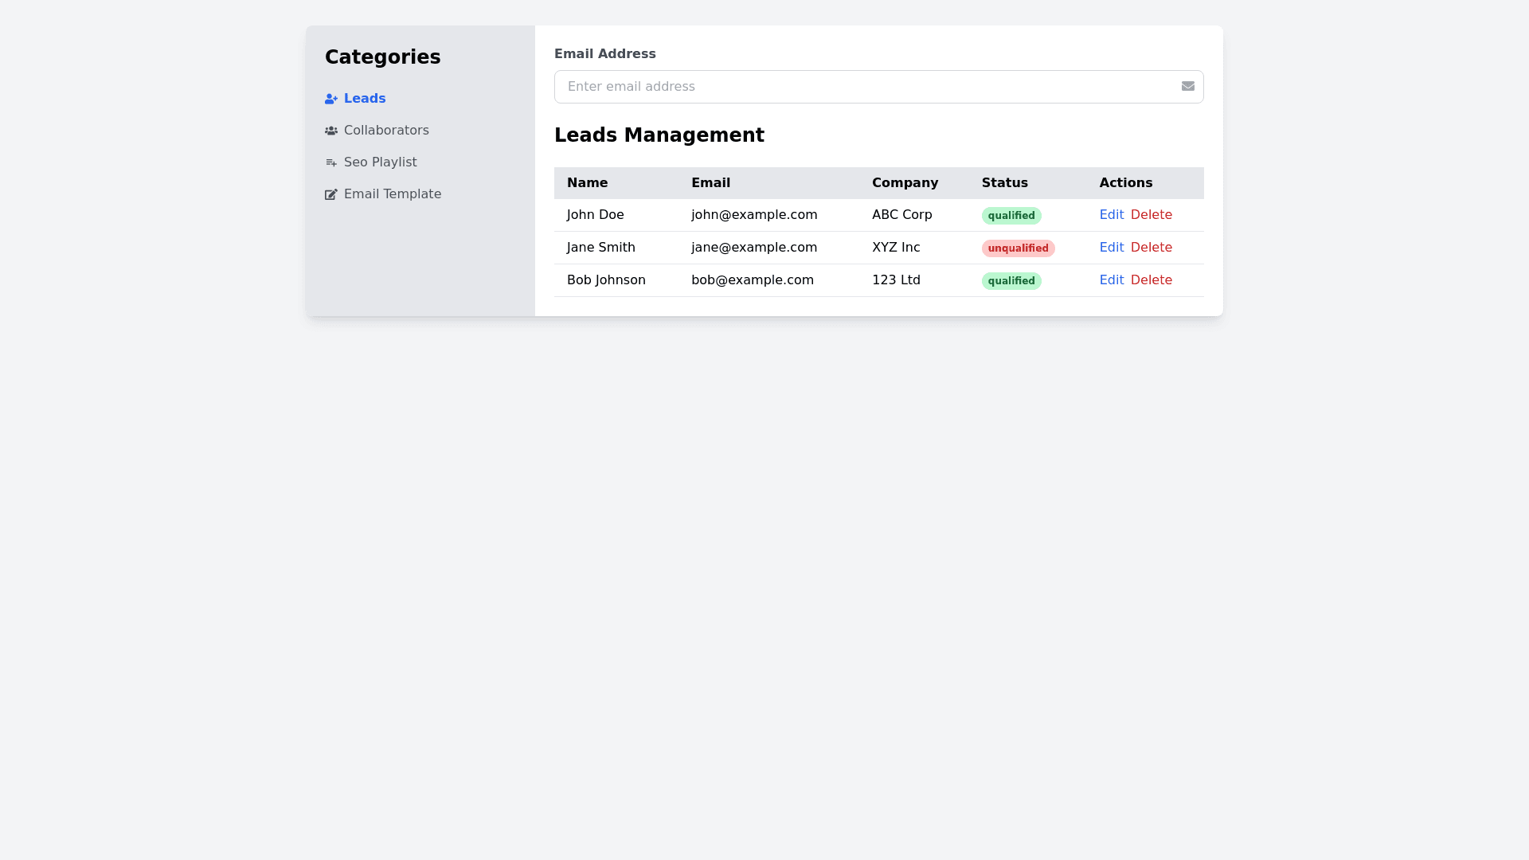Viewport: 1529px width, 860px height.
Task: Select Email Template category
Action: click(x=392, y=194)
